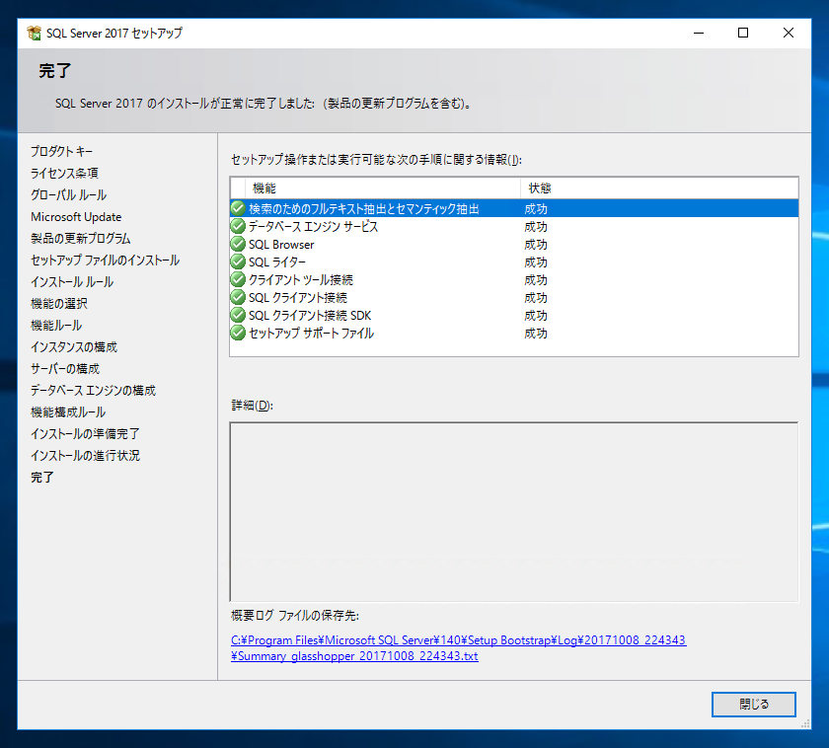The image size is (829, 748).
Task: Click the データベース エンジンの構成 step
Action: 93,390
